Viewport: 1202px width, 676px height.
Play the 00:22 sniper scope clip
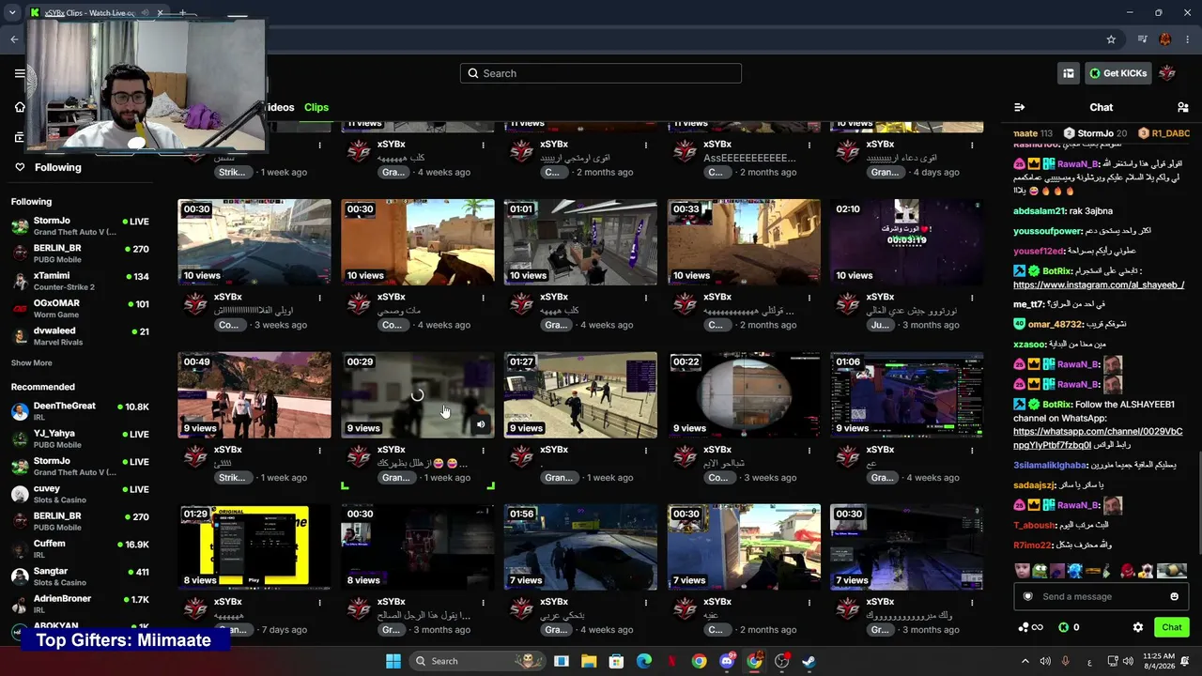(x=744, y=395)
